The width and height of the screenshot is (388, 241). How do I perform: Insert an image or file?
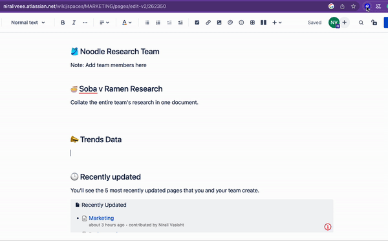tap(219, 23)
